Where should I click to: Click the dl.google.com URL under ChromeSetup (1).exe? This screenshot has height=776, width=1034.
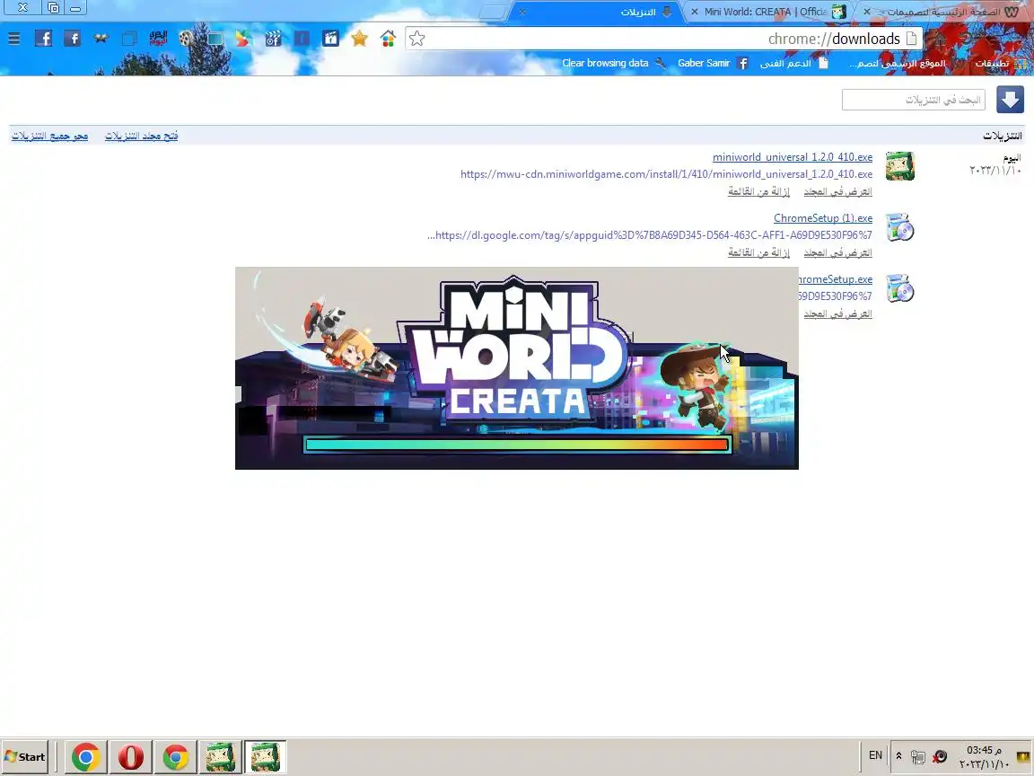click(650, 235)
